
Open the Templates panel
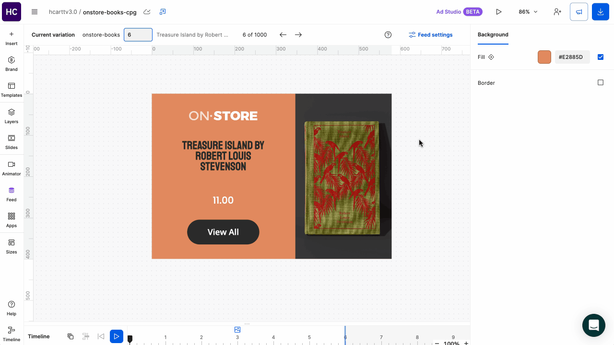[12, 90]
